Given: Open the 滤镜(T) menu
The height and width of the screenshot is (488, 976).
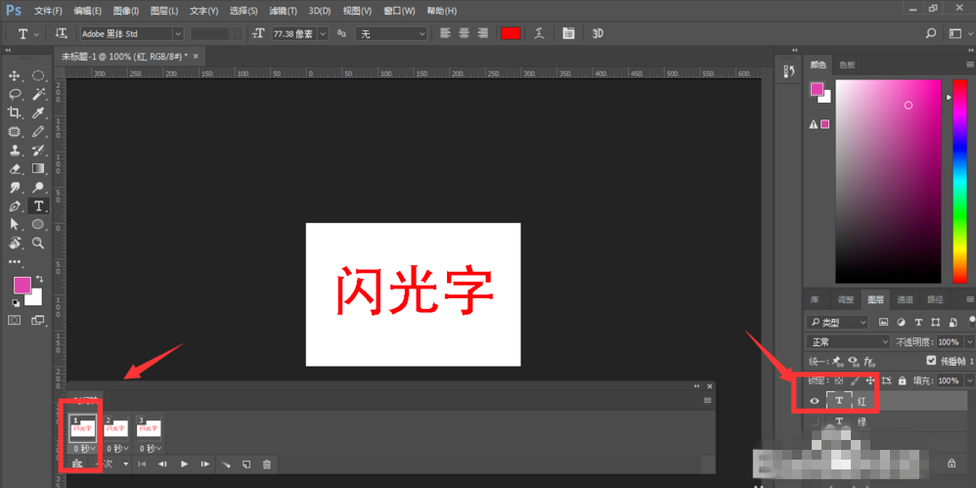Looking at the screenshot, I should click(x=283, y=11).
